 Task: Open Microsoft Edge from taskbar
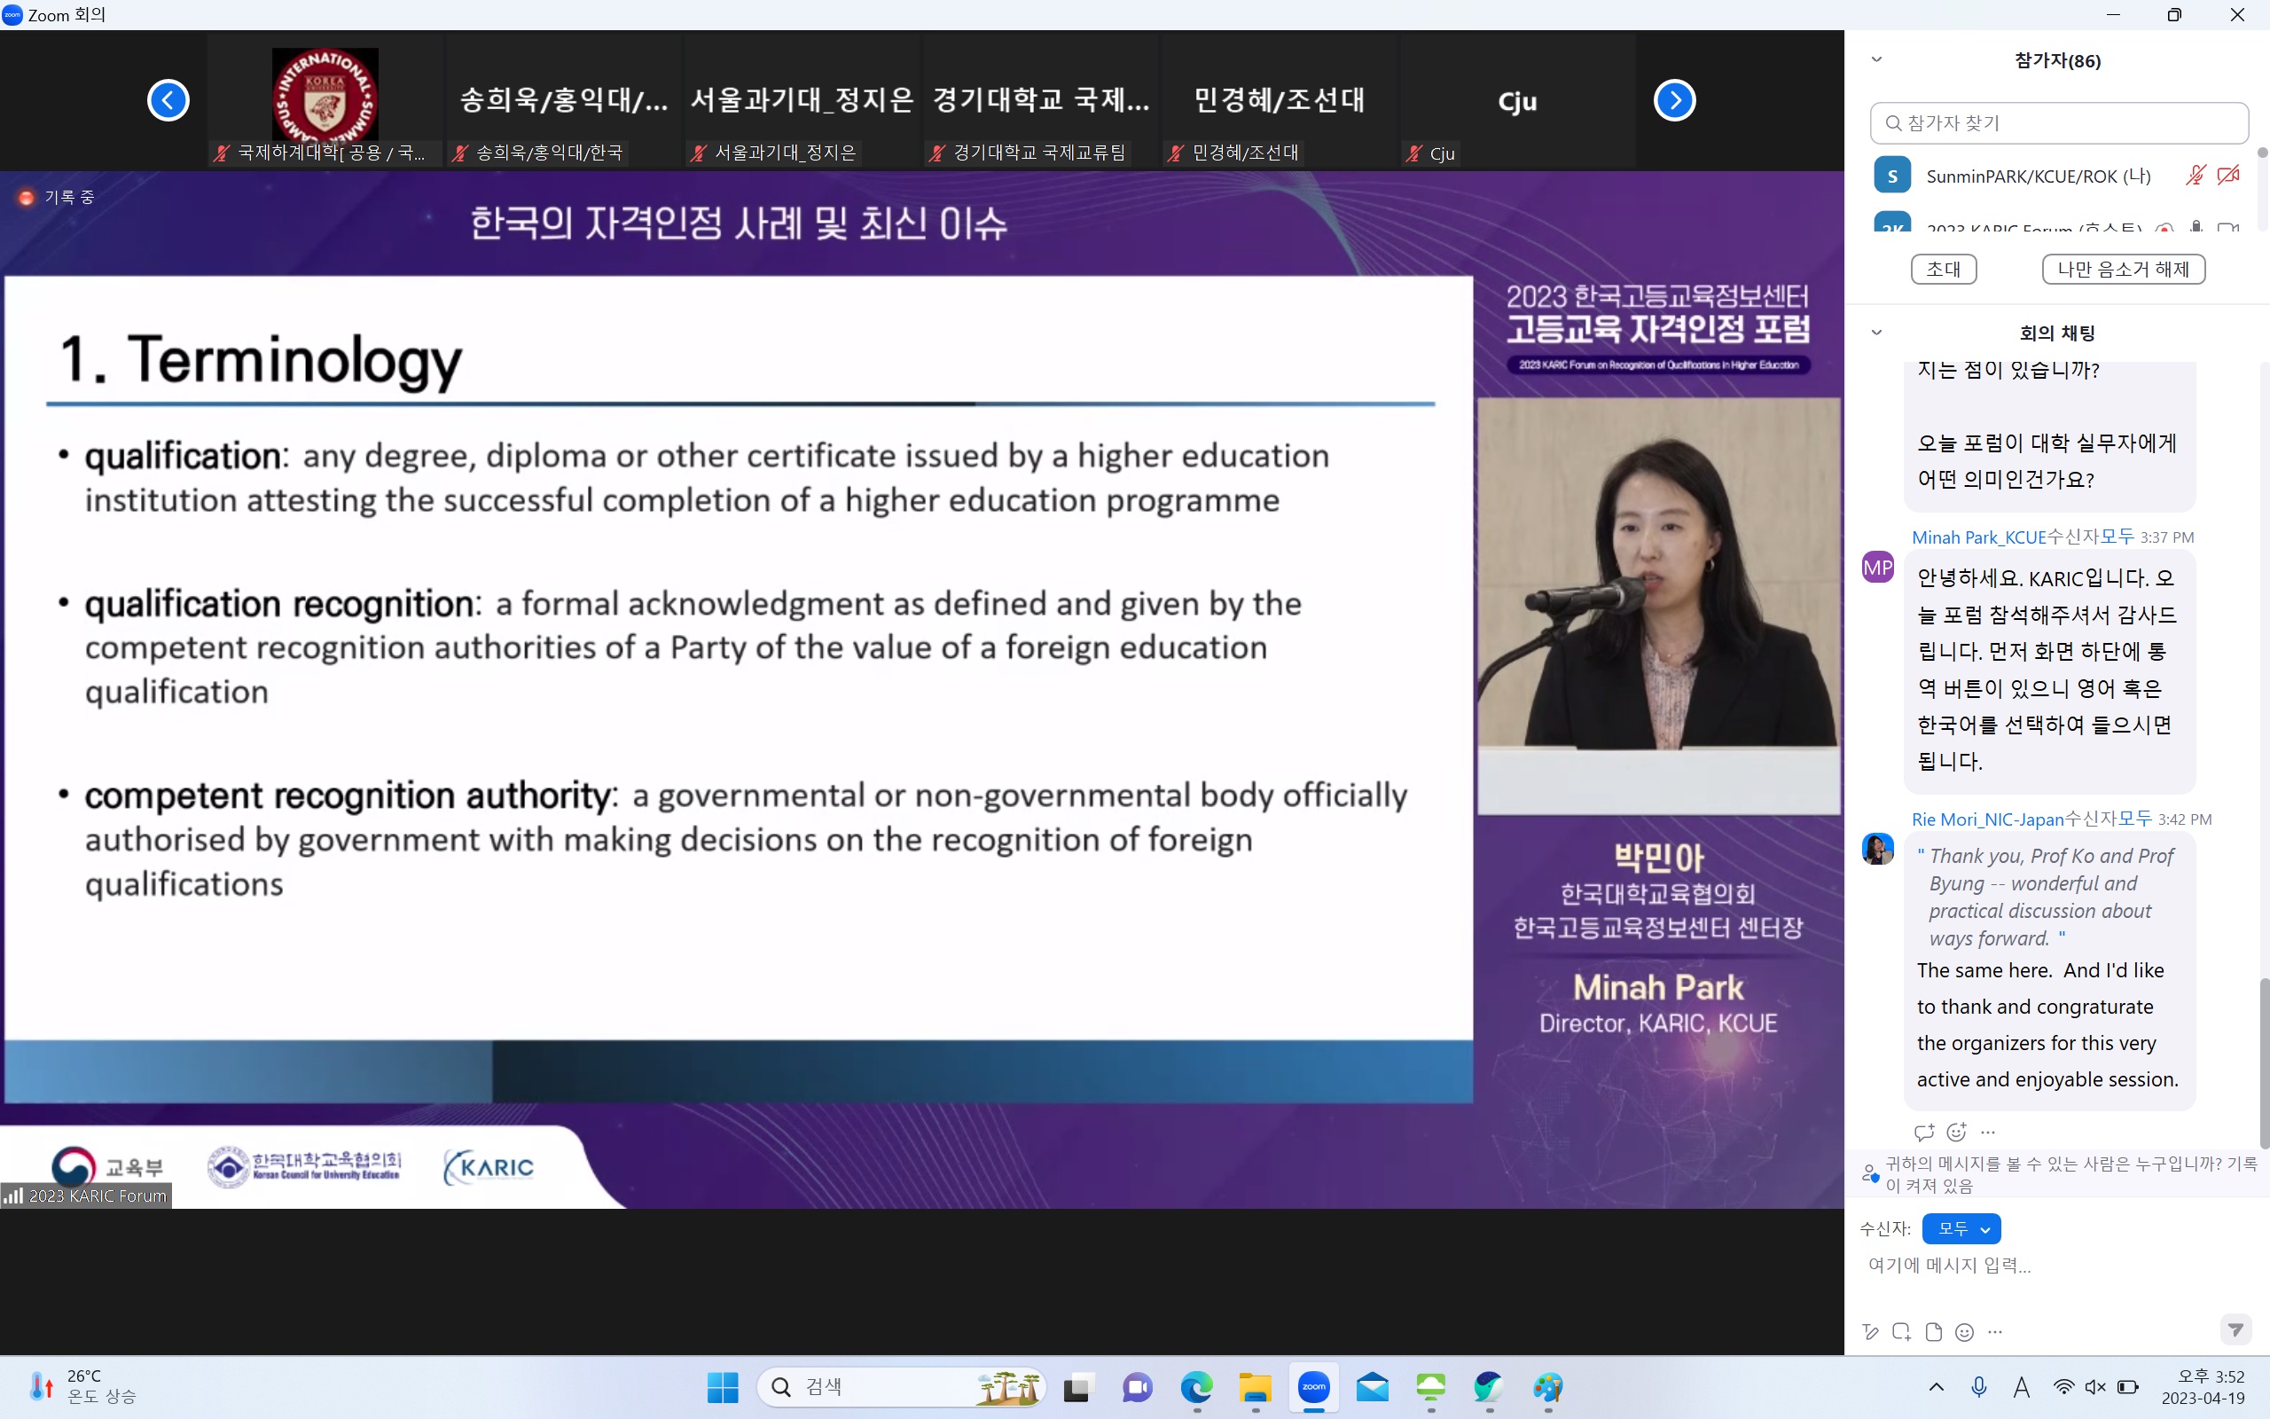[x=1196, y=1387]
